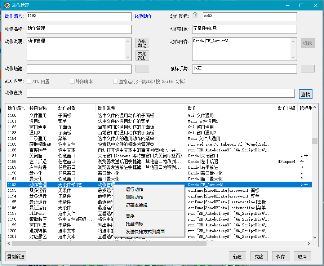The height and width of the screenshot is (266, 324).
Task: Click the 动作内容 text area
Action: pyautogui.click(x=241, y=49)
